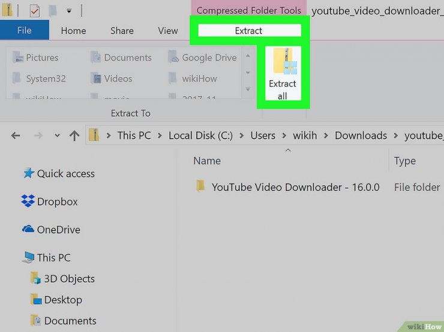Click the zip folder icon in address bar

[x=94, y=135]
